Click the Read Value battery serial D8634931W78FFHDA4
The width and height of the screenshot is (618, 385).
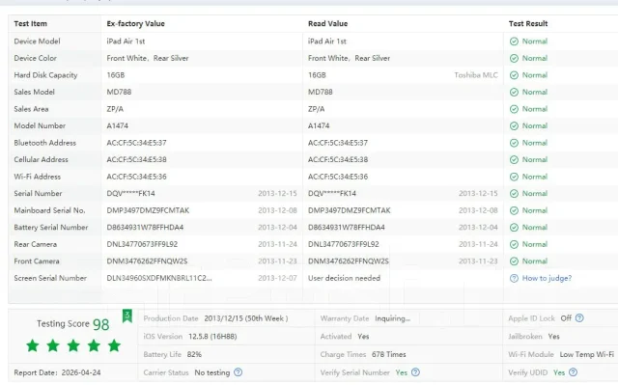point(347,228)
